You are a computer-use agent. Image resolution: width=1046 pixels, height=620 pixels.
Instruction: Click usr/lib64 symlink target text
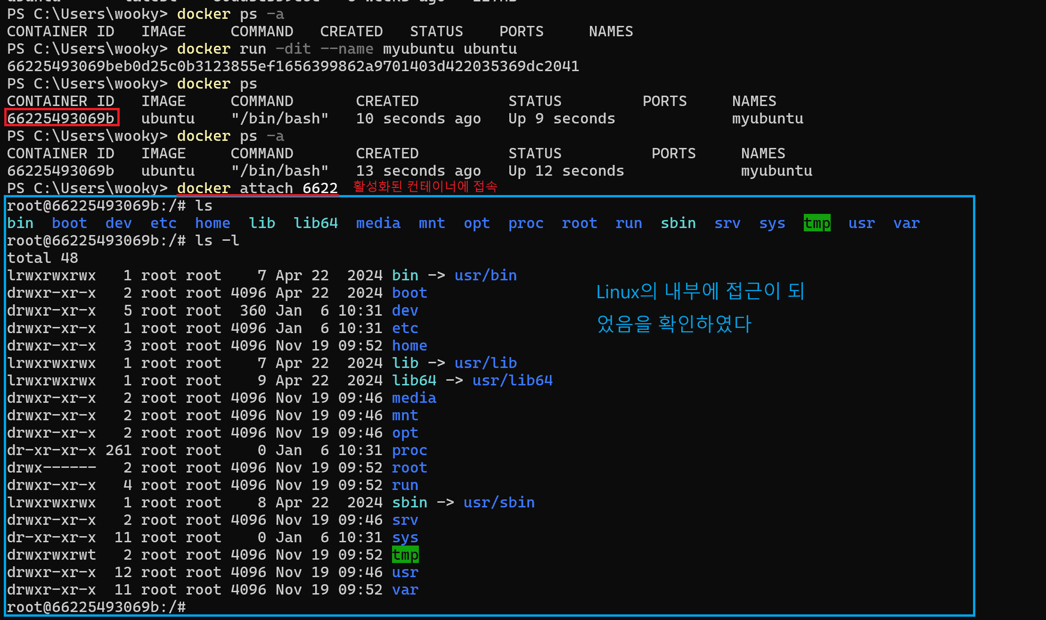tap(512, 380)
